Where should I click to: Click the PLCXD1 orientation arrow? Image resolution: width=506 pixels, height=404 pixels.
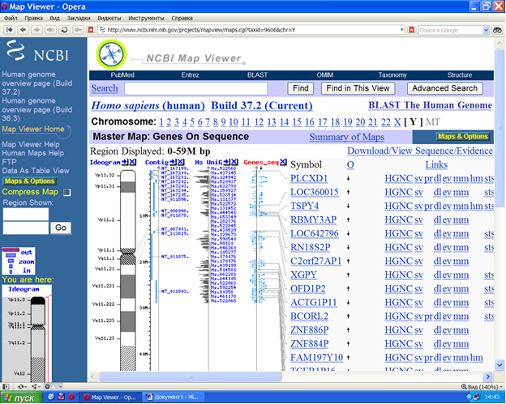point(349,178)
